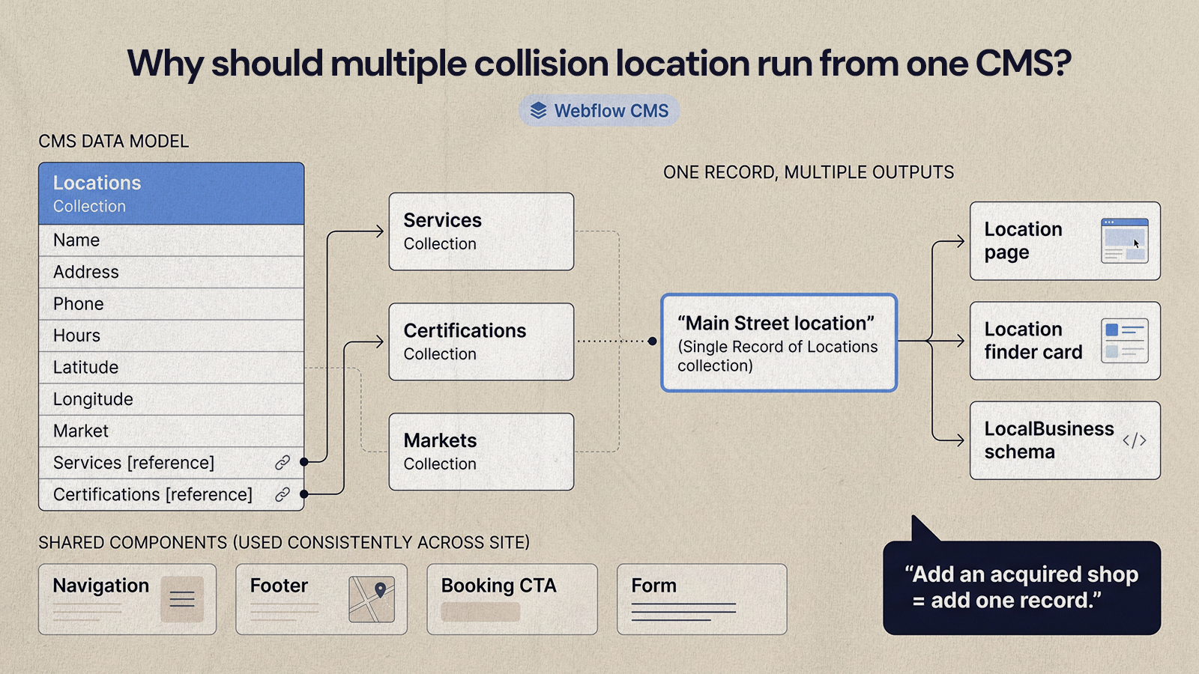Select the Longitude field row

tap(172, 399)
